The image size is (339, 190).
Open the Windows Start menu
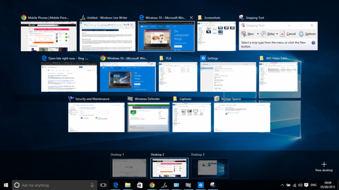(x=6, y=185)
